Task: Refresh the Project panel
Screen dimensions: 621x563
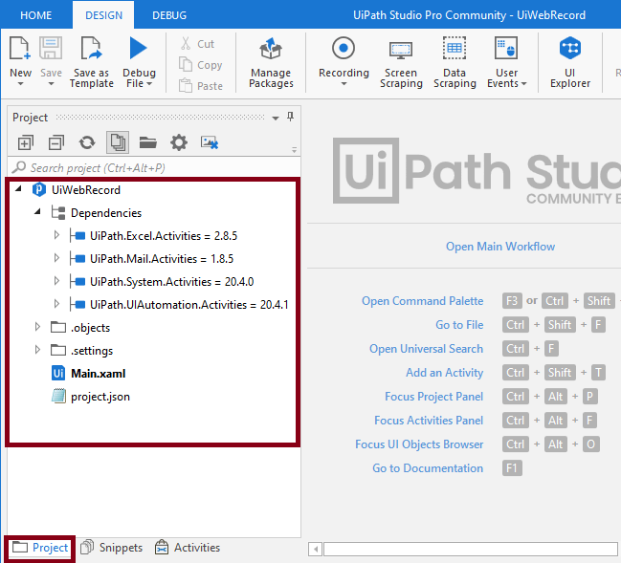Action: point(87,142)
